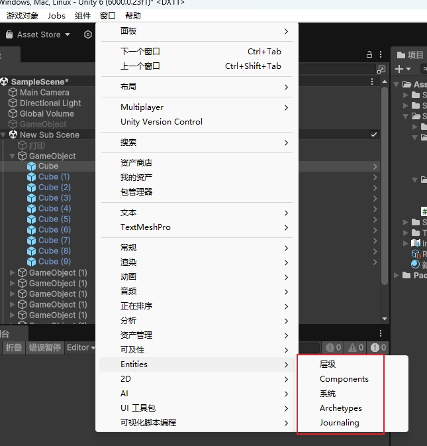Screen dimensions: 427x446
Task: Select Cube (8) in hierarchy
Action: [x=54, y=251]
